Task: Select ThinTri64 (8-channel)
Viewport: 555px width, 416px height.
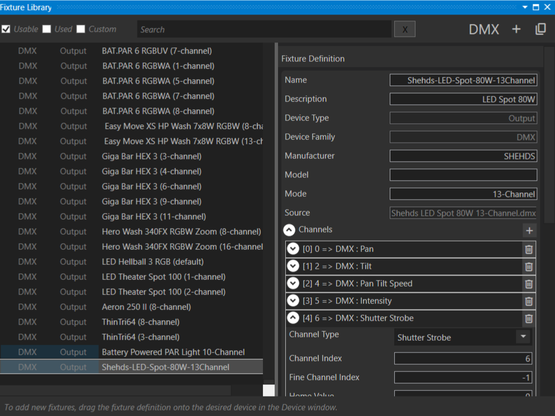Action: click(x=131, y=322)
